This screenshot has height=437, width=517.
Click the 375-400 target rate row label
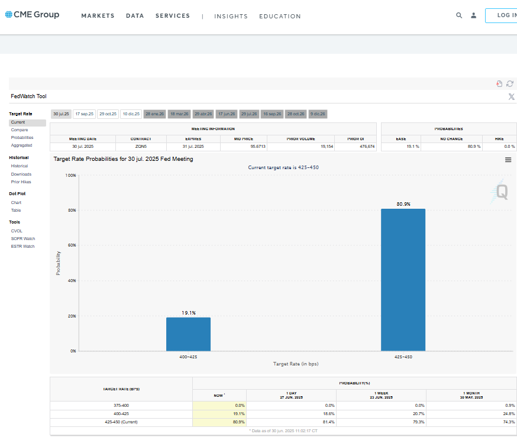coord(121,406)
